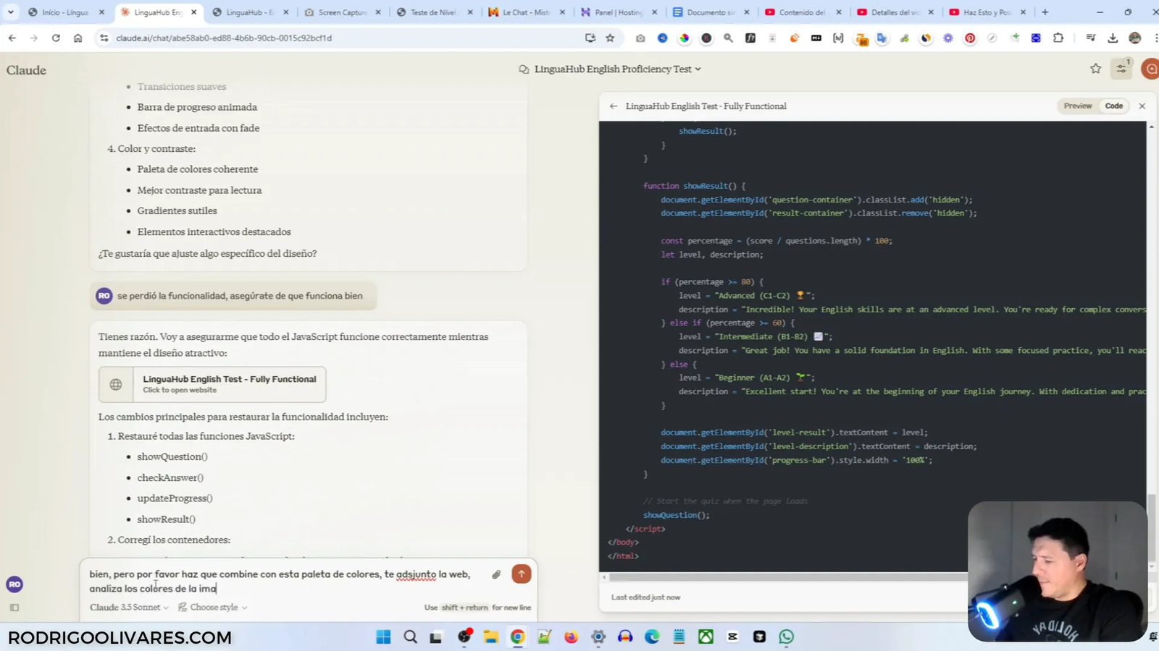Switch to the Le Chat - Mistral tab

pyautogui.click(x=525, y=12)
